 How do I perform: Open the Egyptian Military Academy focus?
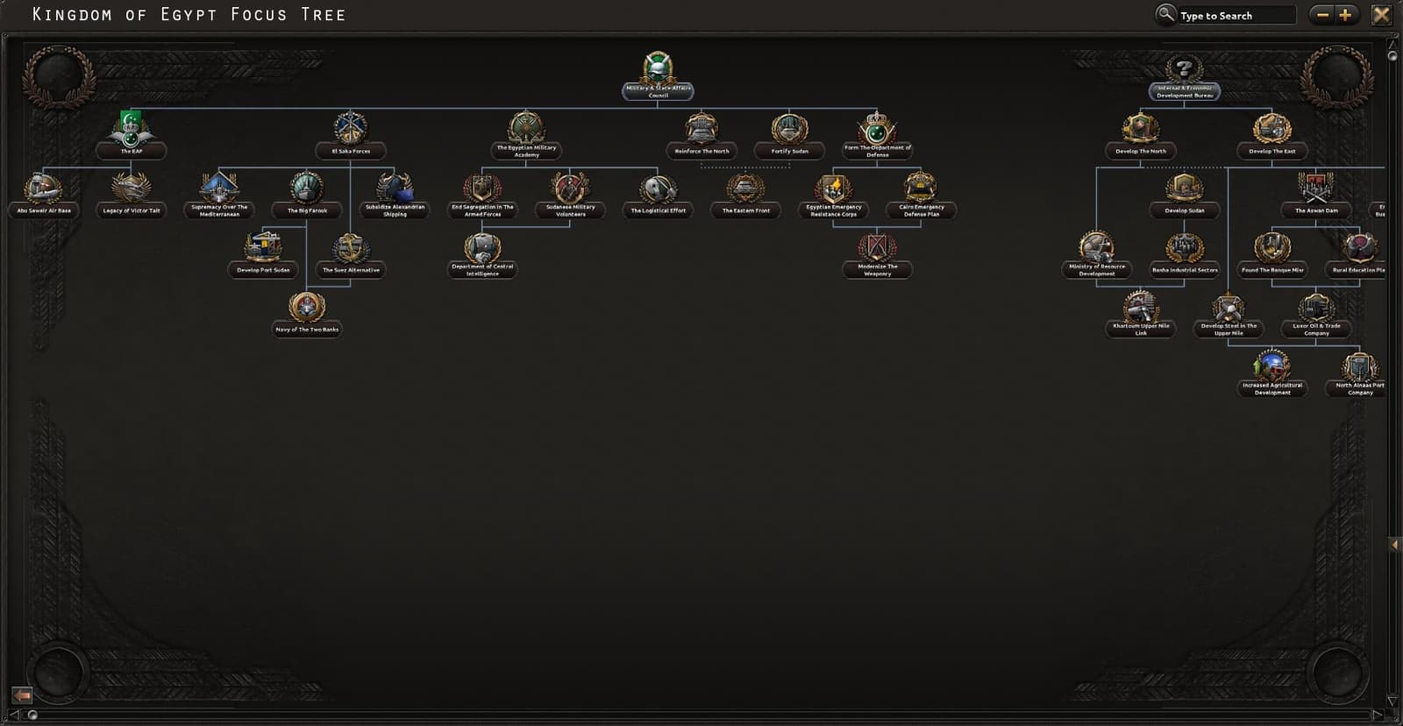click(526, 134)
